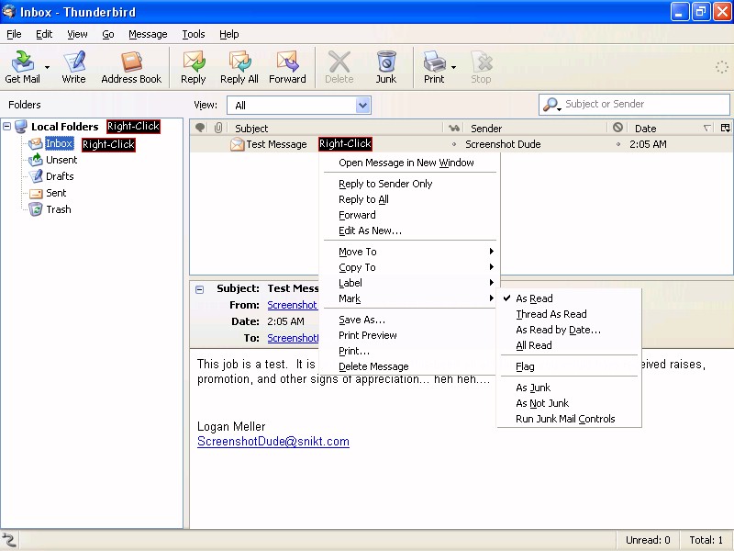This screenshot has width=734, height=551.
Task: Choose Edit As New
Action: tap(409, 231)
